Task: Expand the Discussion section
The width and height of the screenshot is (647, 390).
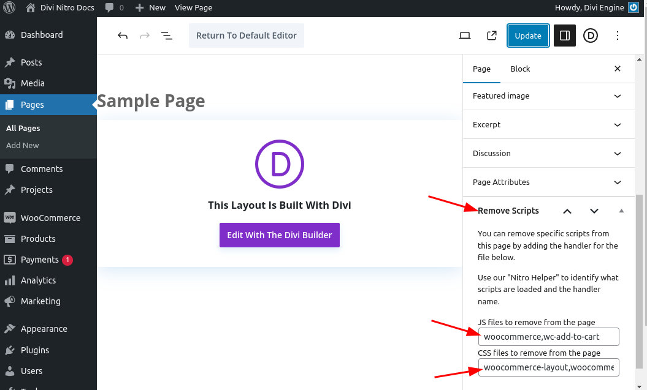Action: pos(618,154)
